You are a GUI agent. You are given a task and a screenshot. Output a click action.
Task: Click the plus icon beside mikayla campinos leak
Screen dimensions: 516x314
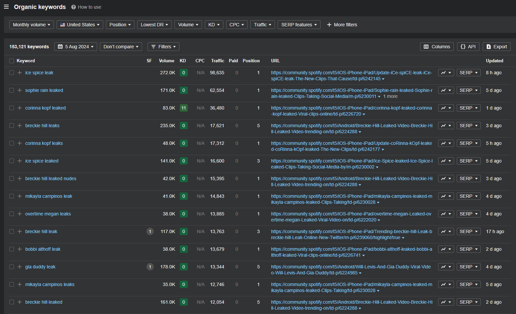tap(19, 196)
